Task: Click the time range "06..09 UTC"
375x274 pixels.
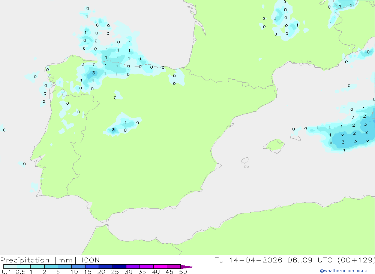Action: pyautogui.click(x=310, y=260)
